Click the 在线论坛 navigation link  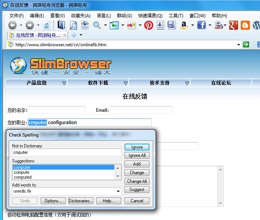click(x=221, y=83)
